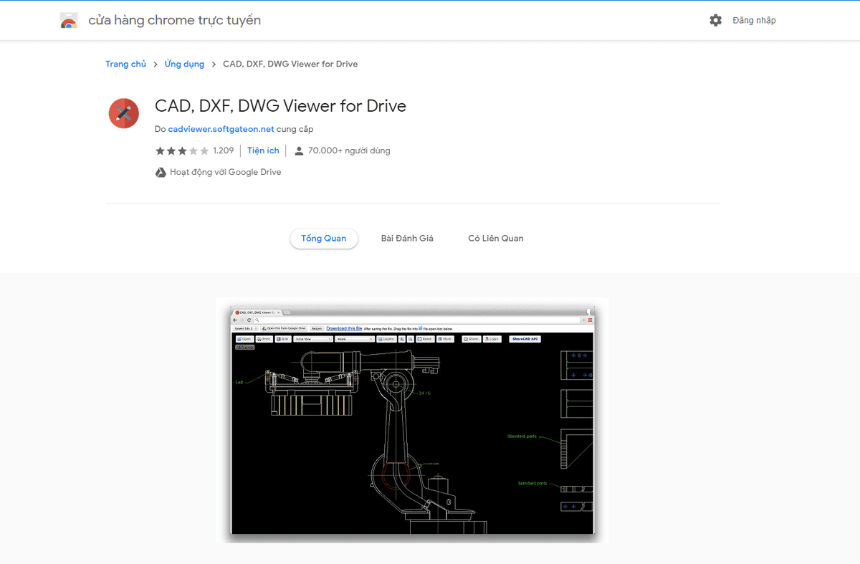Click the user count person icon
Screen dimensions: 860x564
pyautogui.click(x=299, y=150)
